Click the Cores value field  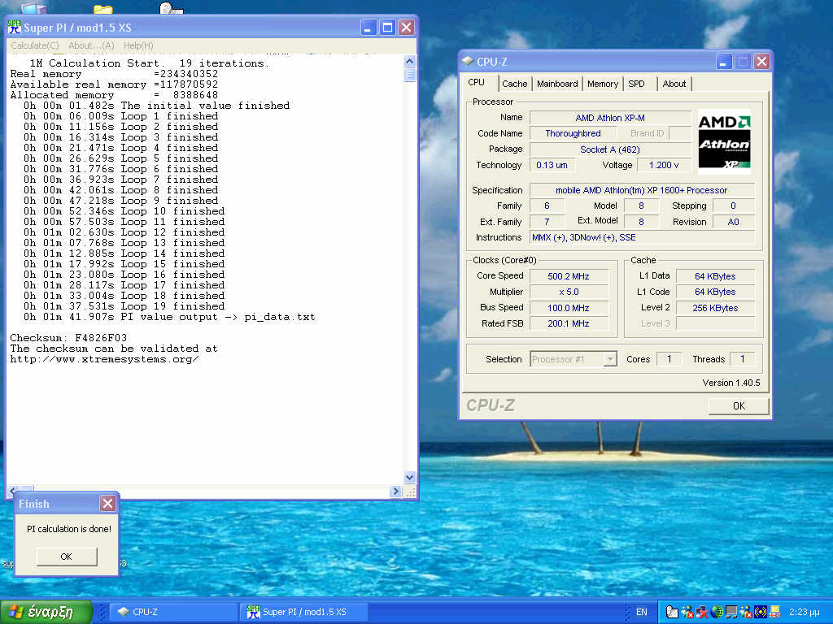(669, 359)
